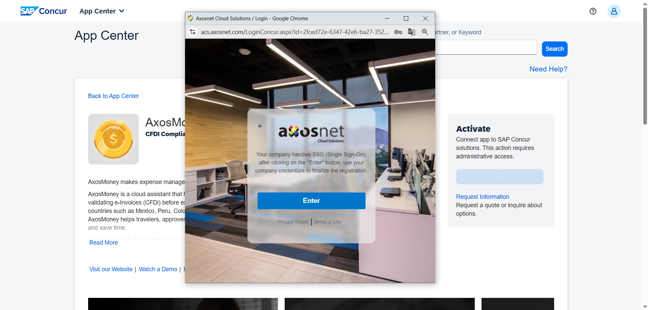Click the site information icon in address bar
The height and width of the screenshot is (310, 648).
pos(192,32)
